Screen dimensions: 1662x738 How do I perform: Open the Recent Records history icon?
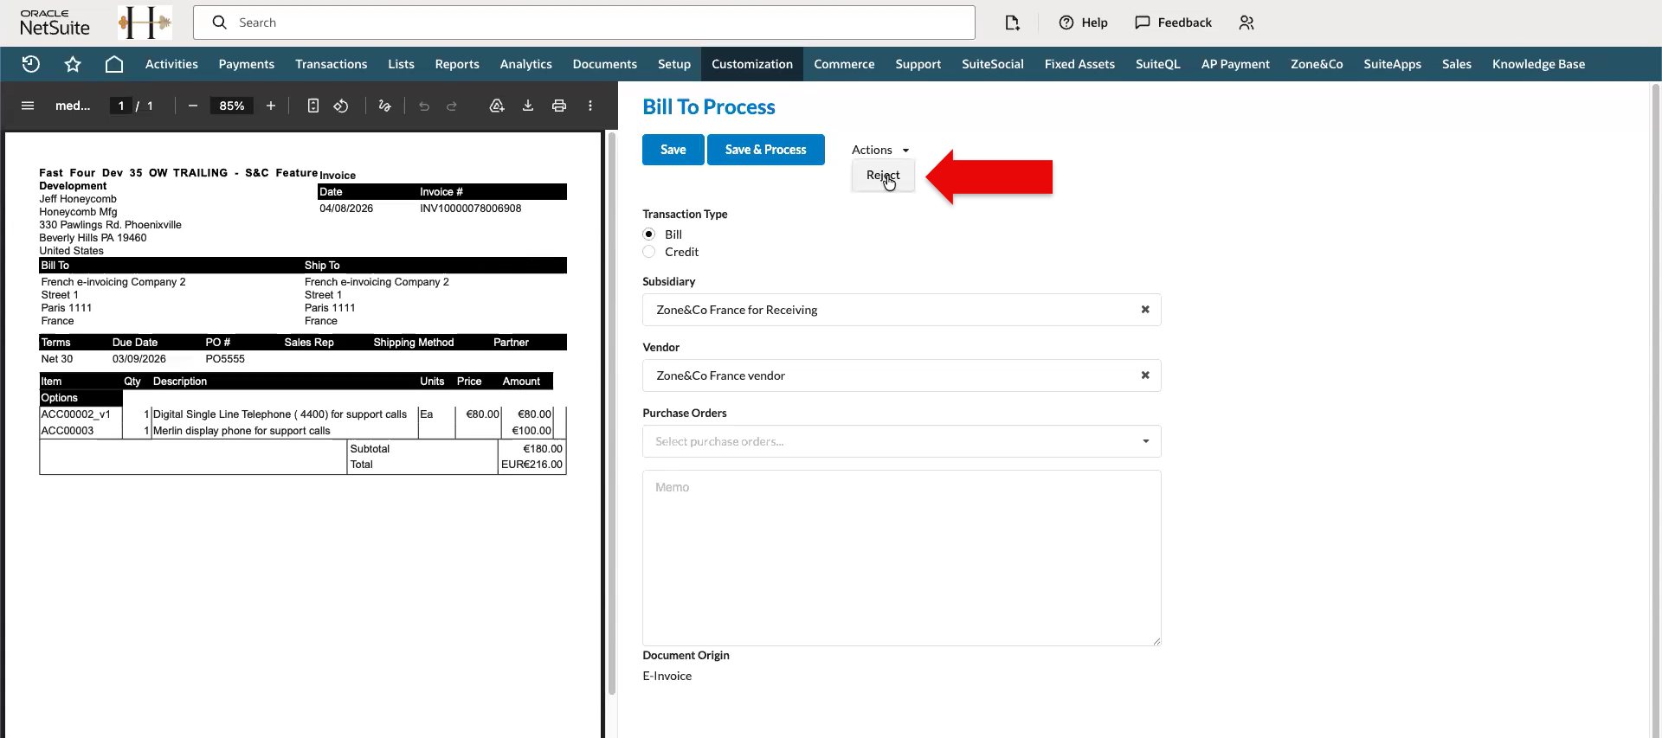(31, 64)
